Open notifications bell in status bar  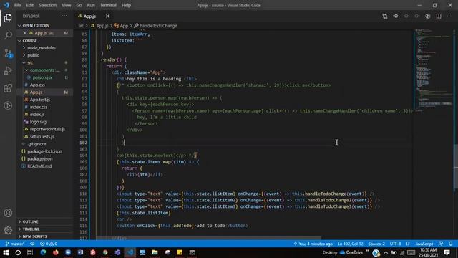click(x=450, y=244)
